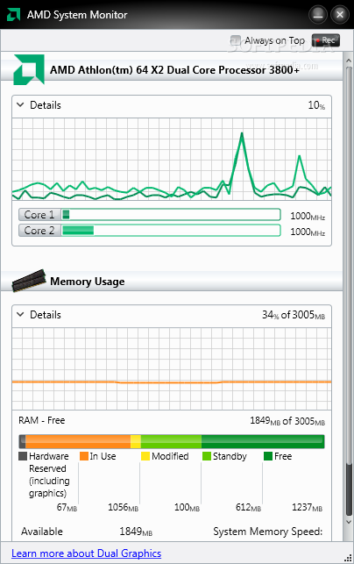The height and width of the screenshot is (564, 354).
Task: Click the Core 2 usage bar
Action: click(171, 231)
